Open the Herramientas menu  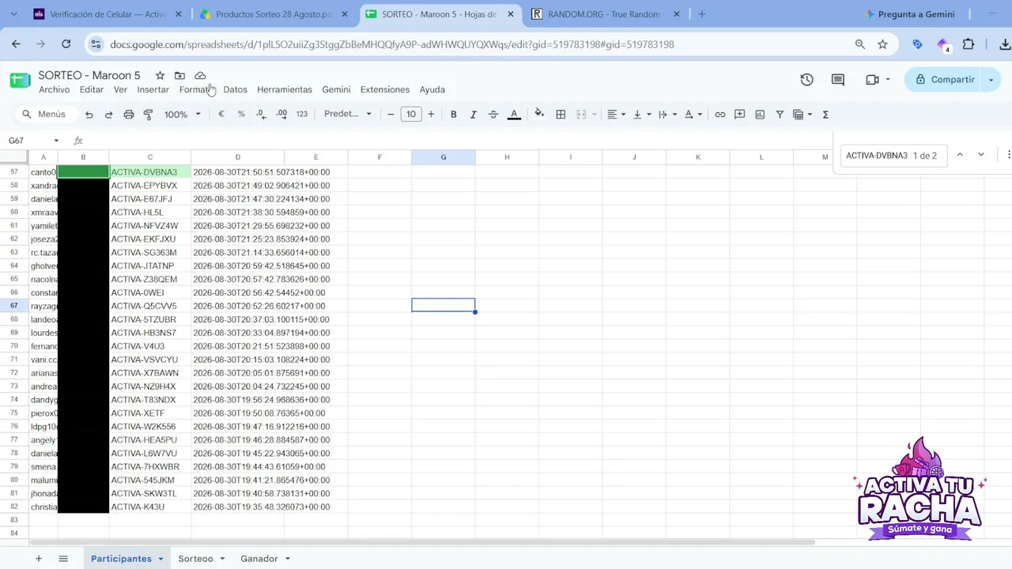pyautogui.click(x=285, y=90)
